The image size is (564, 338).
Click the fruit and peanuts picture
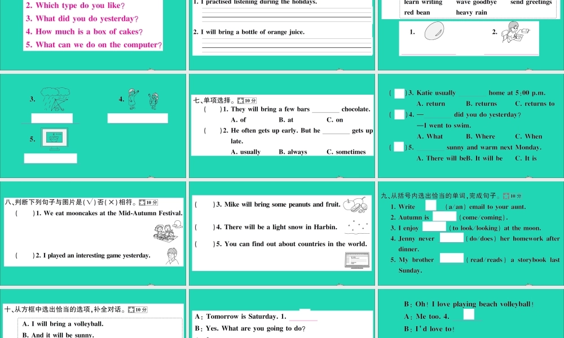(x=355, y=204)
